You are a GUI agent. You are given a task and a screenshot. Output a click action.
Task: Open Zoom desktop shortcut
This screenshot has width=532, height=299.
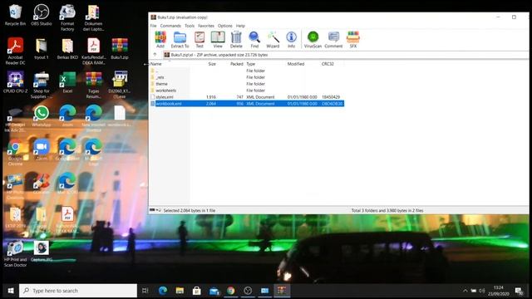coord(41,149)
